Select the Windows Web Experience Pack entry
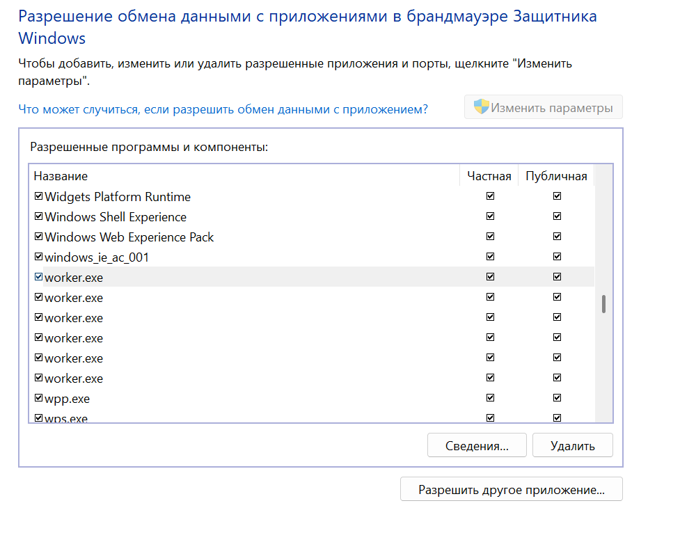Image resolution: width=680 pixels, height=533 pixels. pyautogui.click(x=129, y=237)
